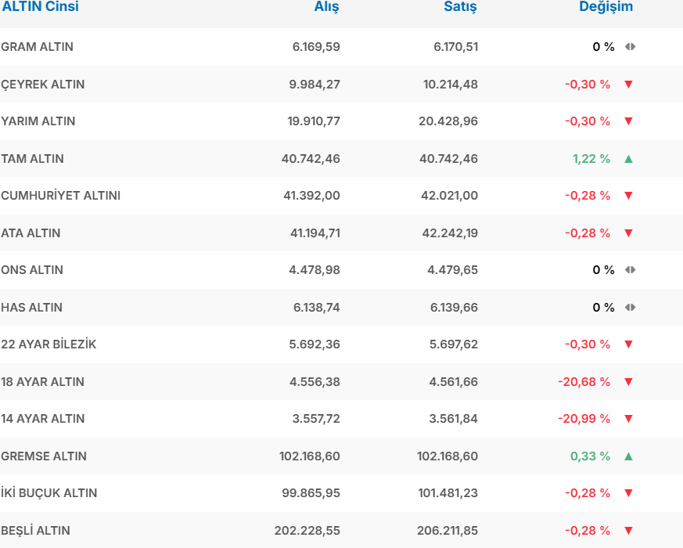Click the green up arrow for GREMSE ALTIN
Screen dimensions: 683x548
628,456
